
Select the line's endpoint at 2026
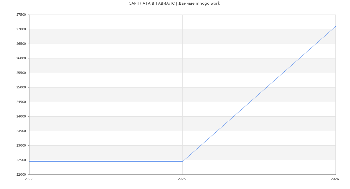335,26
